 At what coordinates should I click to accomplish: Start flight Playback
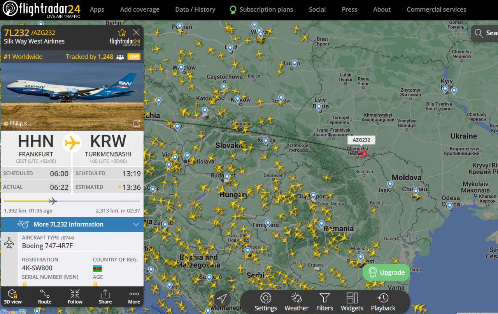(x=383, y=302)
